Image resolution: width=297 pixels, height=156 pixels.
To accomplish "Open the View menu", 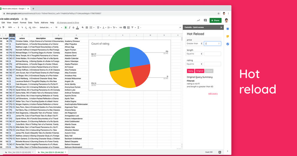I will click(9, 23).
